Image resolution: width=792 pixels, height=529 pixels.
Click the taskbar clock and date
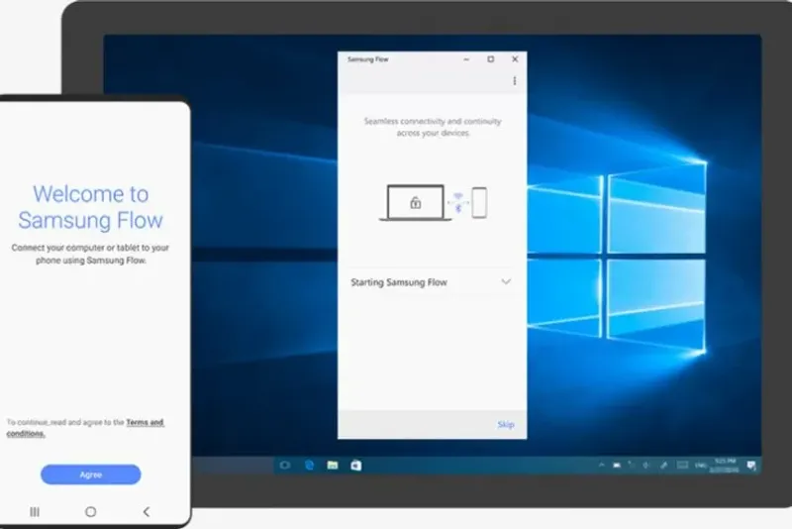[725, 466]
